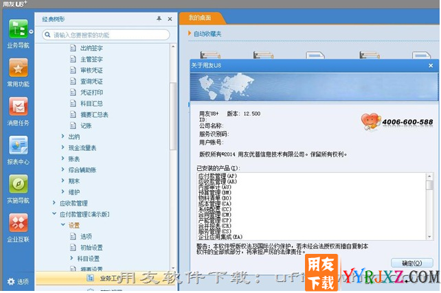Click the 业务工作 icon at bottom bar
The image size is (441, 293).
pos(90,278)
